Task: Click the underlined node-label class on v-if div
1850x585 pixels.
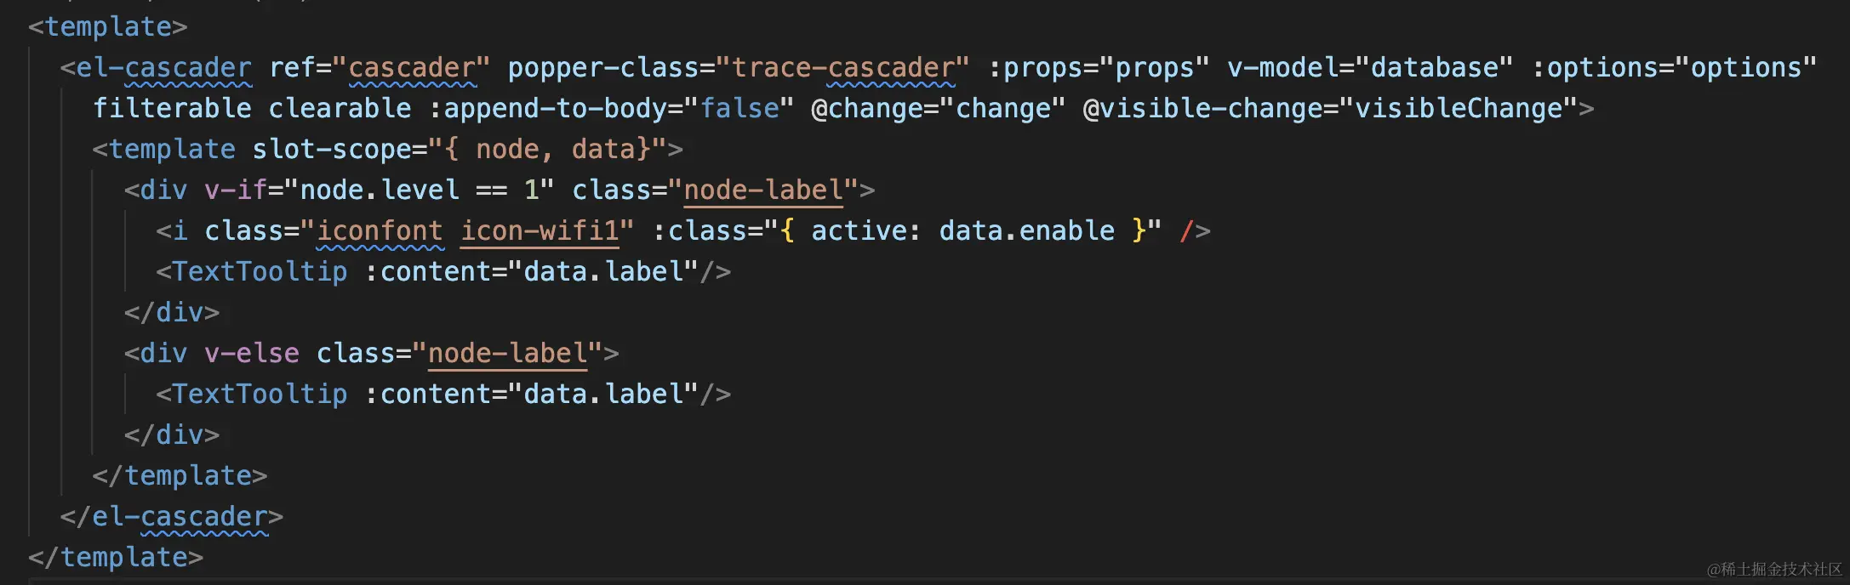Action: (763, 190)
